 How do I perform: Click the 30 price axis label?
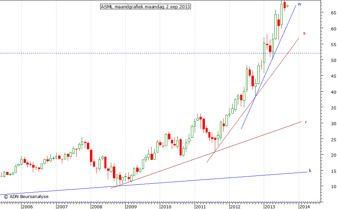(333, 124)
